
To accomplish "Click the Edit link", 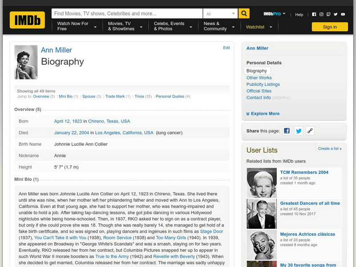I will (227, 48).
